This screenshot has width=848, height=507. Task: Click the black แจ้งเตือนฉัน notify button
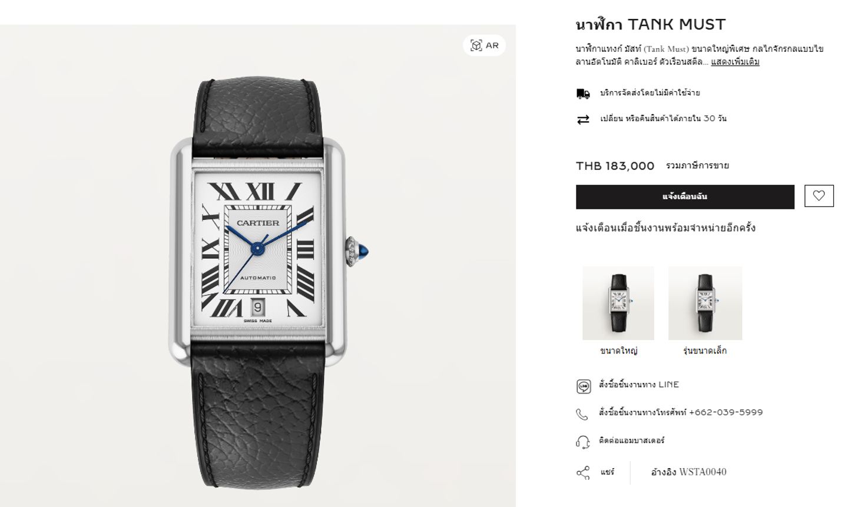coord(685,197)
